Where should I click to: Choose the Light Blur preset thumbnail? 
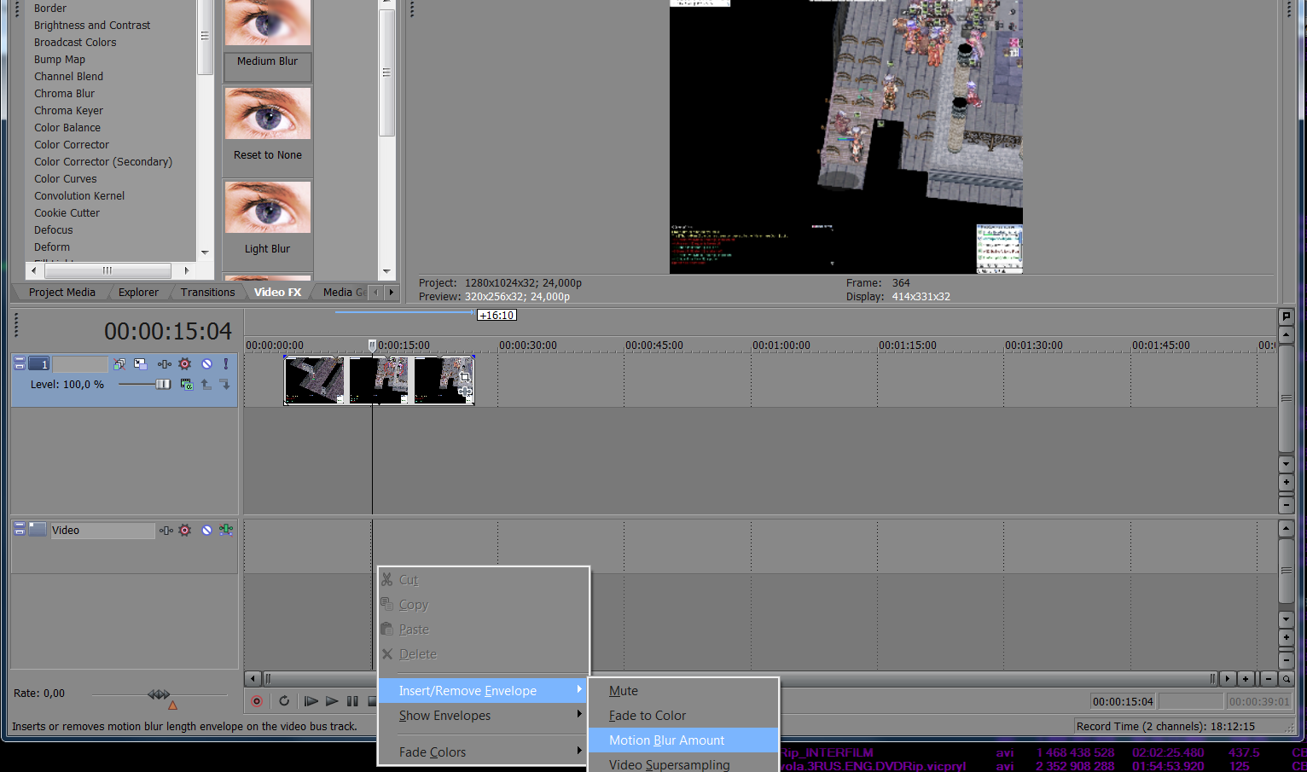pos(268,208)
